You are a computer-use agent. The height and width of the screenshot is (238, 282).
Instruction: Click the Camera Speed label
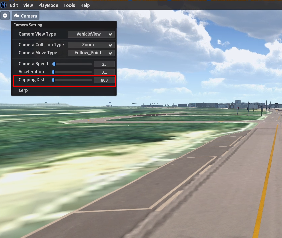33,64
